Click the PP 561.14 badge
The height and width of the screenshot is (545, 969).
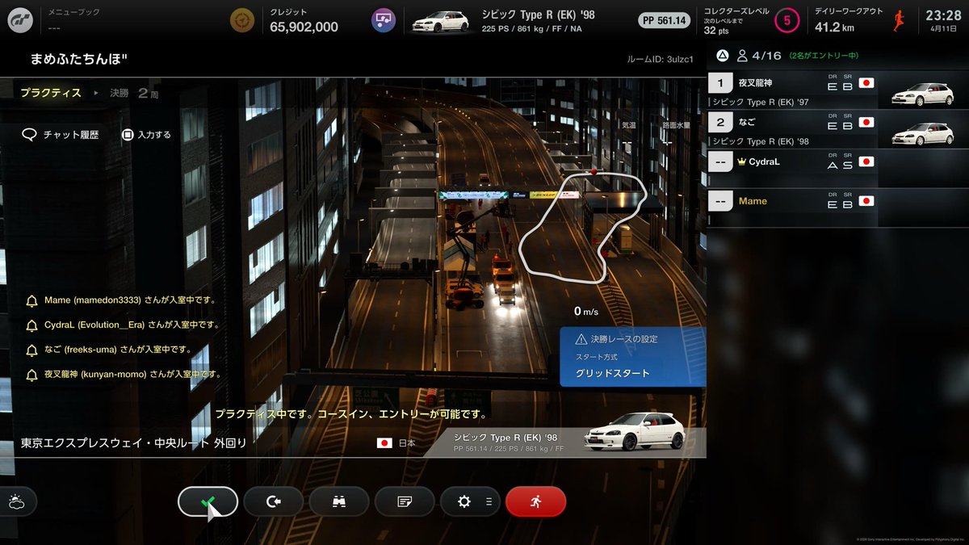(665, 20)
